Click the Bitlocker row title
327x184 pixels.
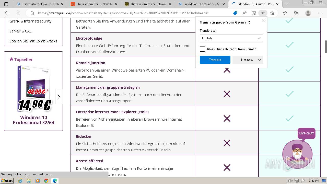(x=84, y=136)
